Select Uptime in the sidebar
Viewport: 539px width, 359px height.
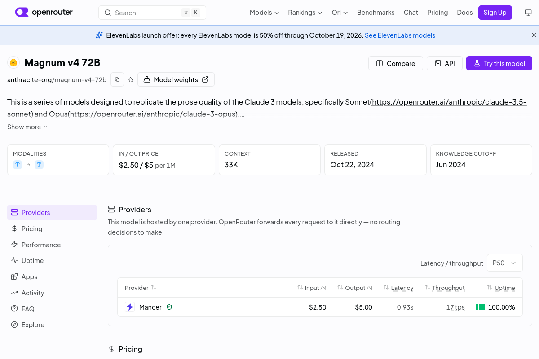(52, 261)
